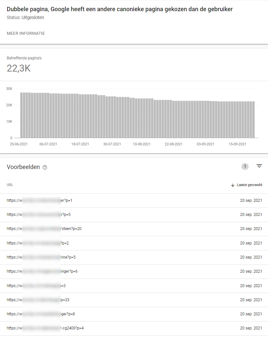Open the URL row ending in steen?p=20
The image size is (268, 337).
pyautogui.click(x=134, y=229)
